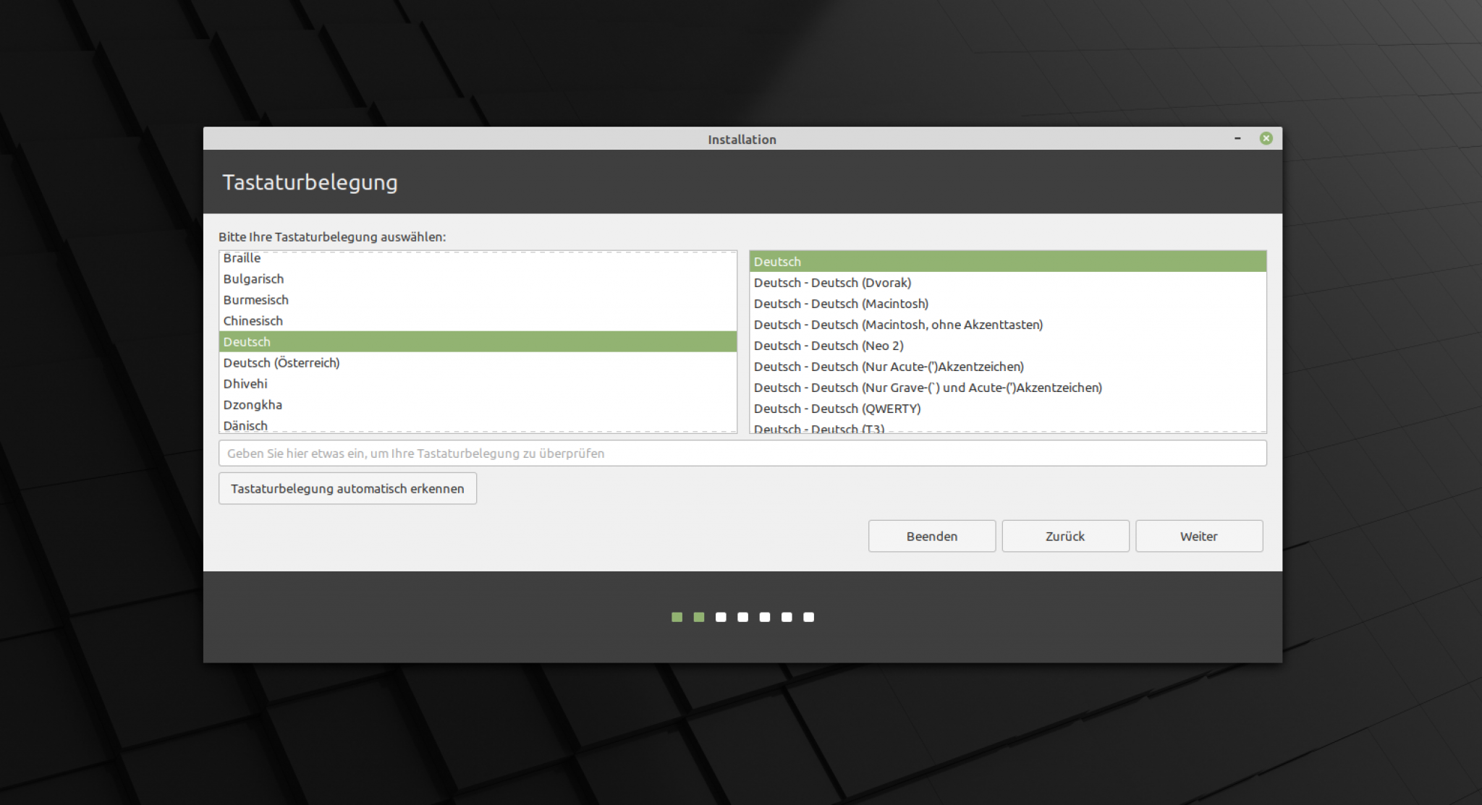
Task: Choose Burmesisch keyboard language
Action: click(x=478, y=300)
